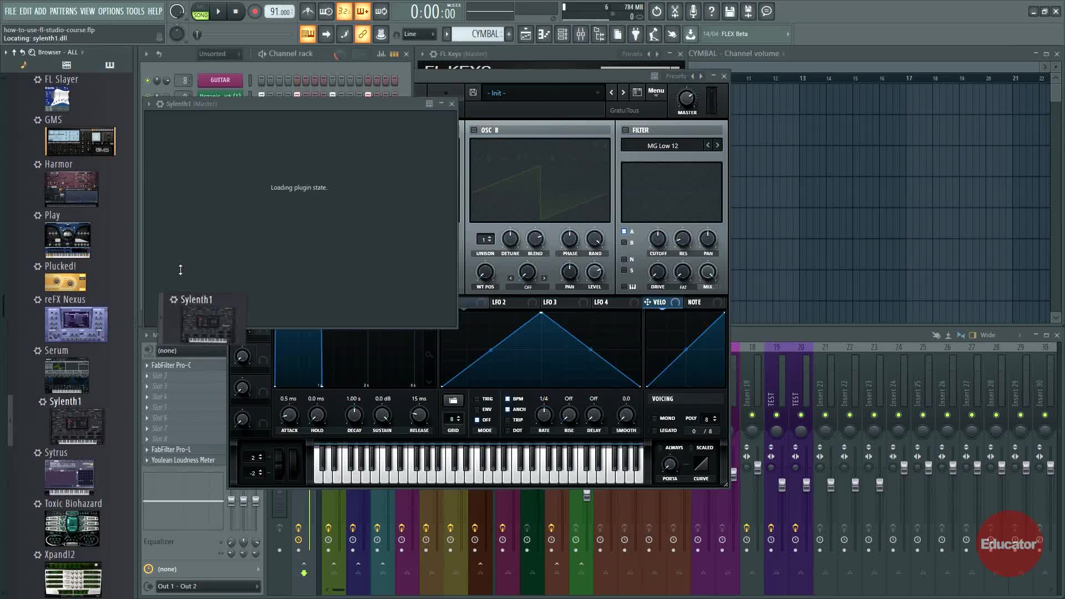
Task: Open the mixer view icon
Action: pos(581,34)
